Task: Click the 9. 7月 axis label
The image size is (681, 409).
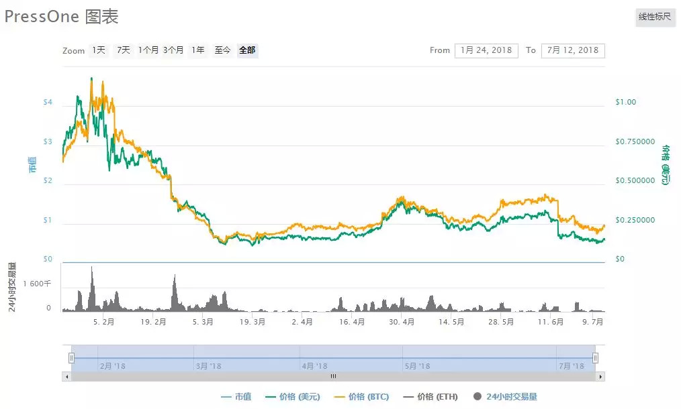Action: coord(592,322)
